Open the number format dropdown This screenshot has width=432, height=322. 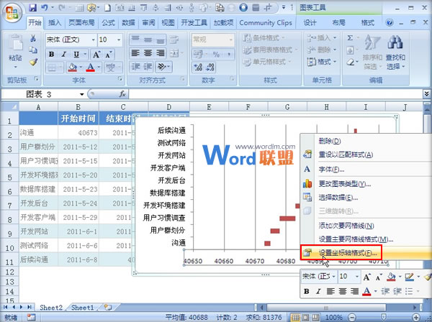[x=231, y=40]
